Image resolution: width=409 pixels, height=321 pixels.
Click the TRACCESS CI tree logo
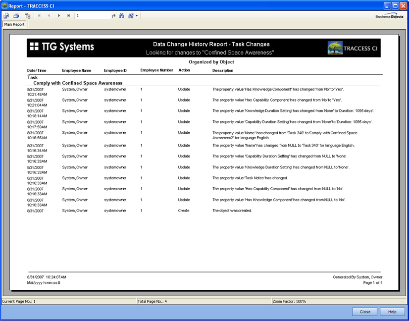coord(353,48)
